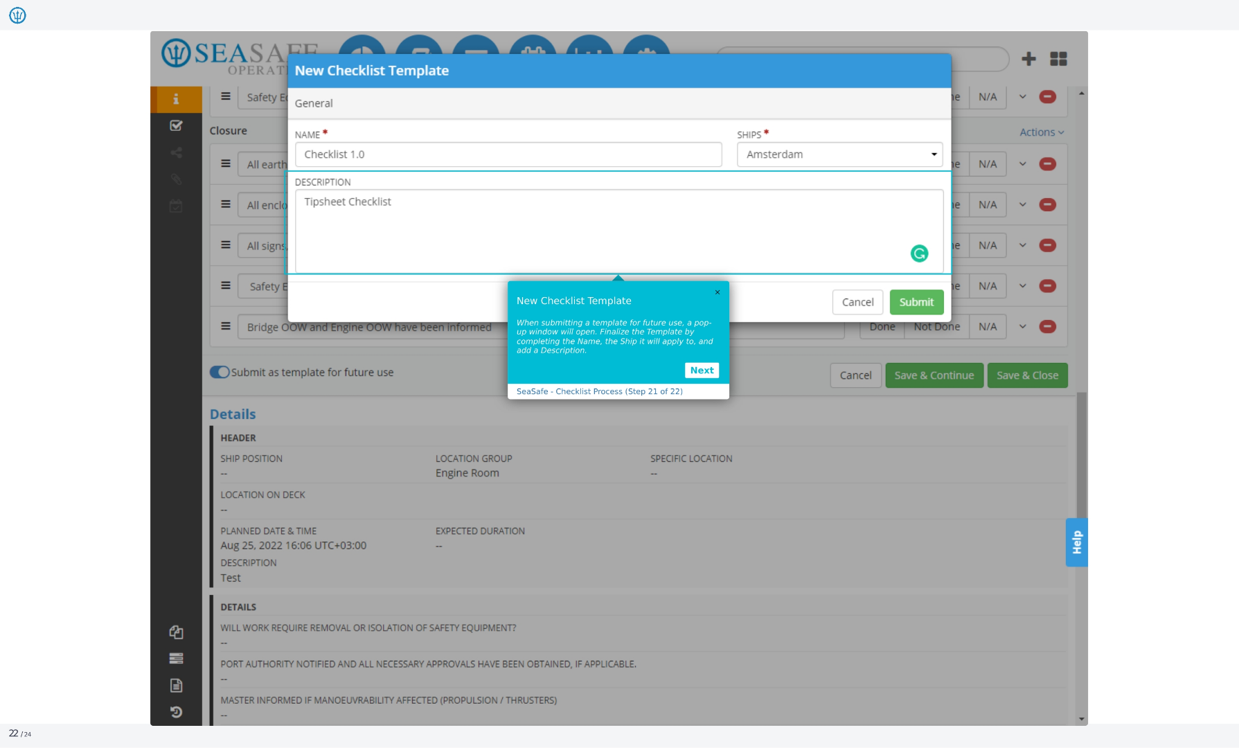Click the stacked rows icon in sidebar
This screenshot has width=1239, height=748.
coord(176,658)
